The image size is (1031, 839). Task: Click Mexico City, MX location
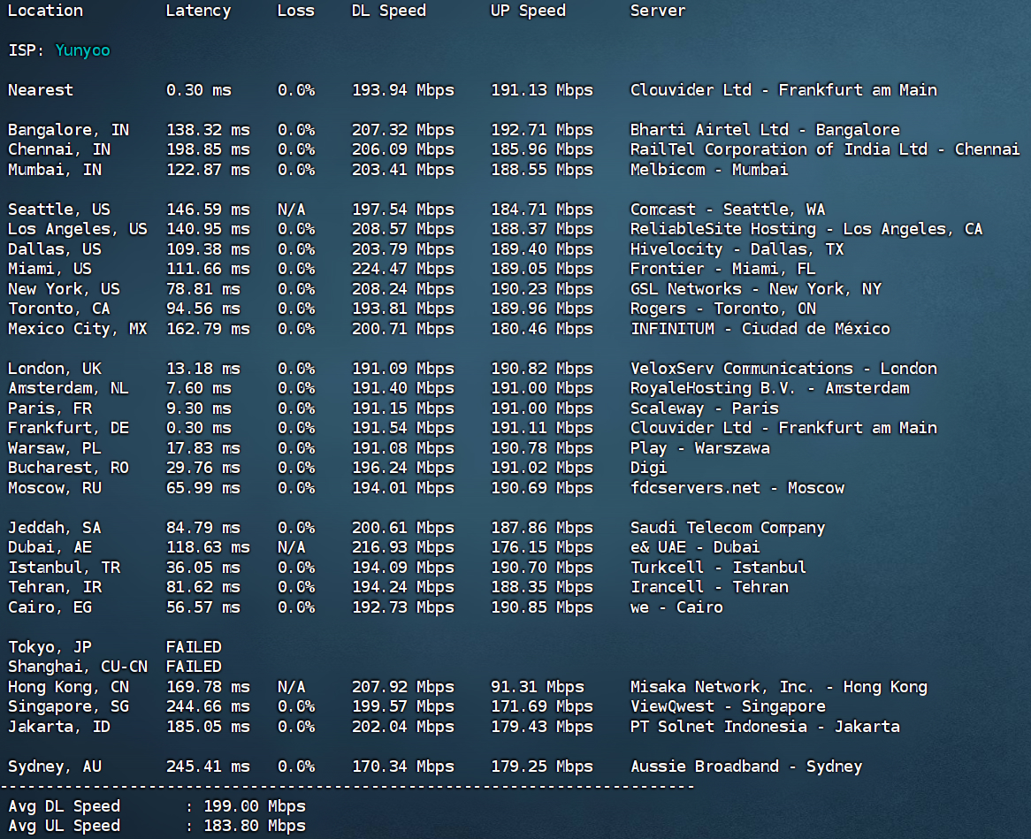click(x=78, y=329)
